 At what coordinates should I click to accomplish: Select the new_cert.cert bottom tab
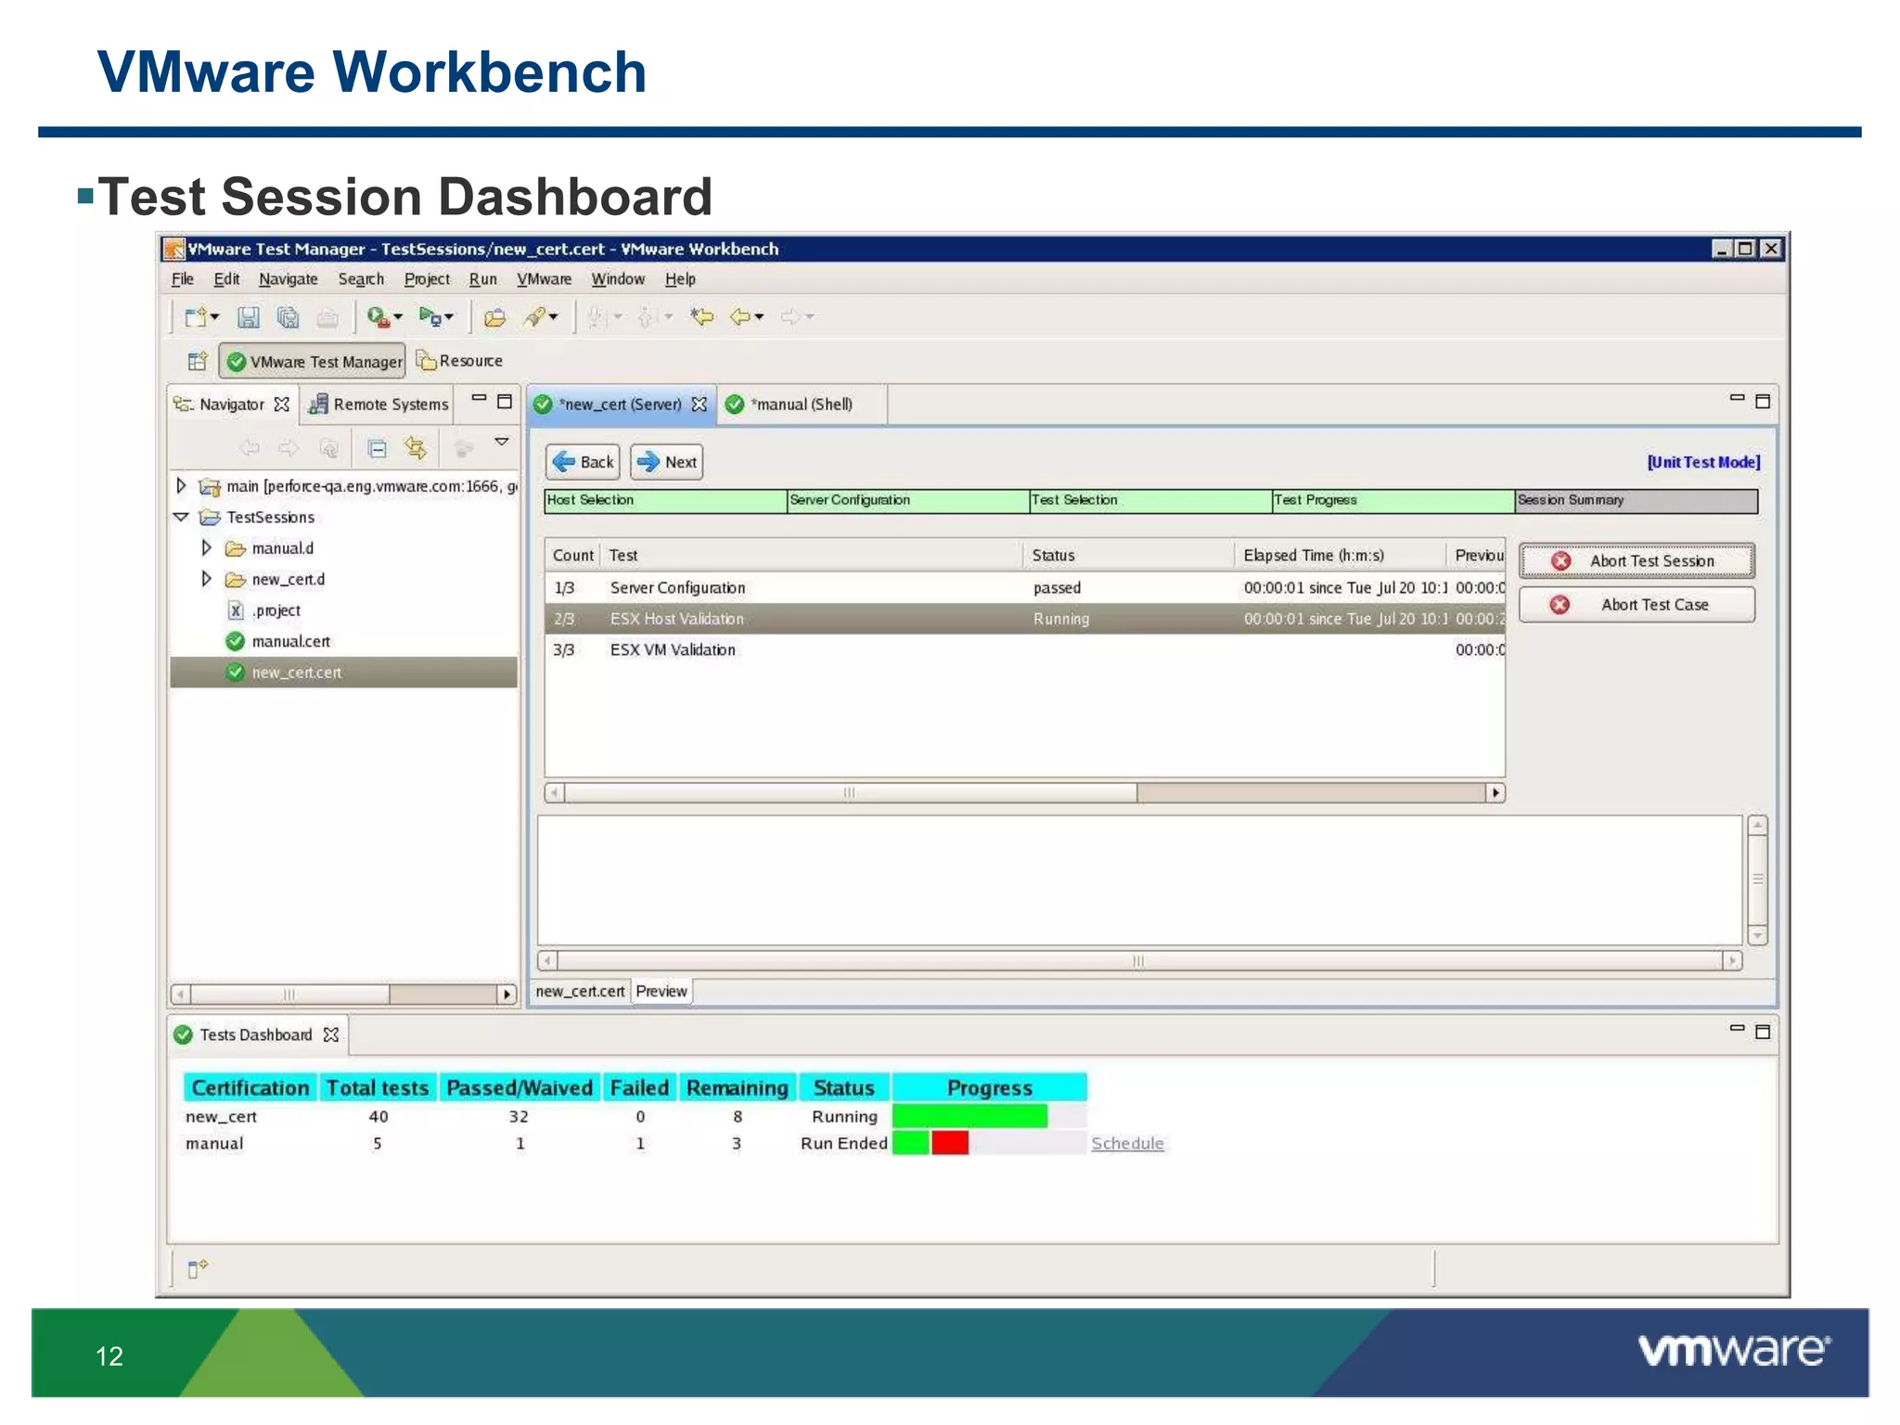click(x=581, y=991)
